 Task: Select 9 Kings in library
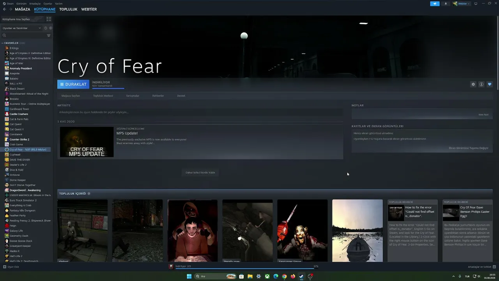[x=14, y=48]
